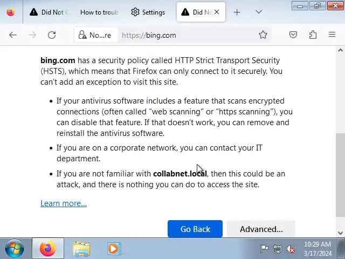This screenshot has width=345, height=259.
Task: Switch to the How to troubleshoot tab
Action: click(99, 12)
